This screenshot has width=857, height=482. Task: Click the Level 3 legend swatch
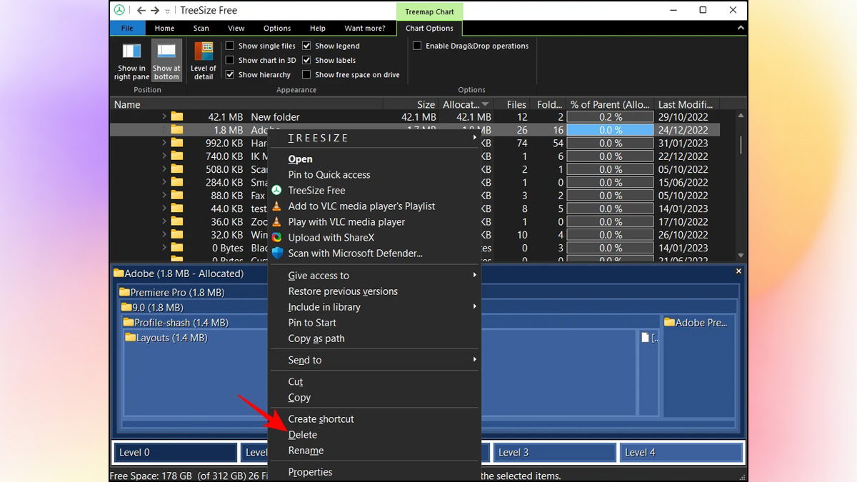tap(554, 452)
